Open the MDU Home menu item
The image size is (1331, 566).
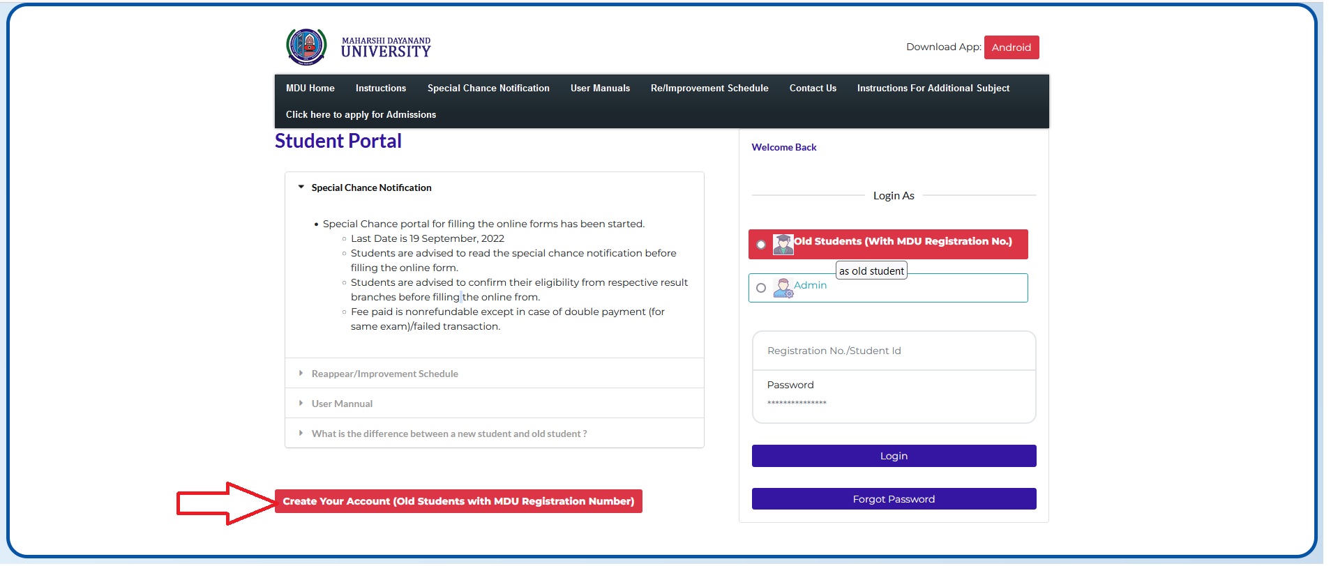pos(310,88)
